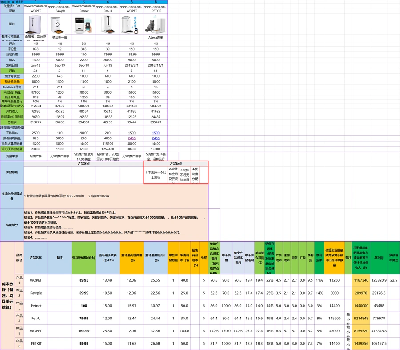Select the fee total cell 37.56
Screen dimensions: 400x350
[156, 331]
